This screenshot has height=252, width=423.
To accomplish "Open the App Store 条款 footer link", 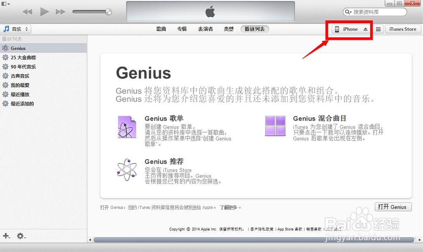I will point(290,229).
